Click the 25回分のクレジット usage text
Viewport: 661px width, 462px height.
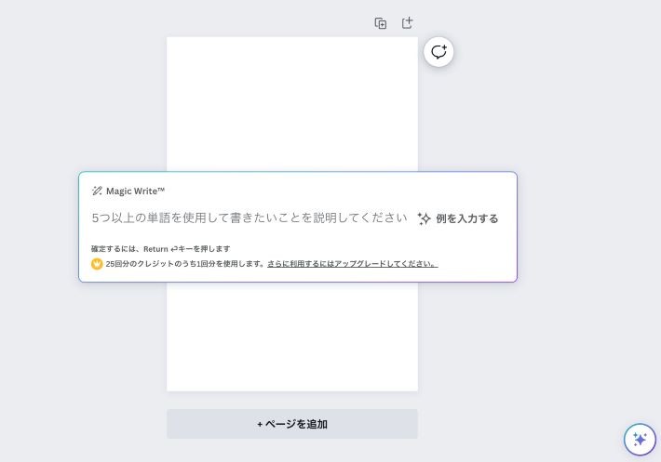tap(185, 264)
